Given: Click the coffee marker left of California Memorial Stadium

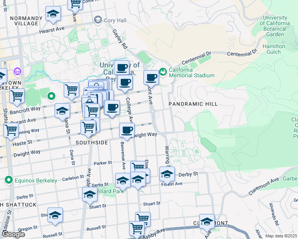Looking at the screenshot, I should click(x=151, y=78).
